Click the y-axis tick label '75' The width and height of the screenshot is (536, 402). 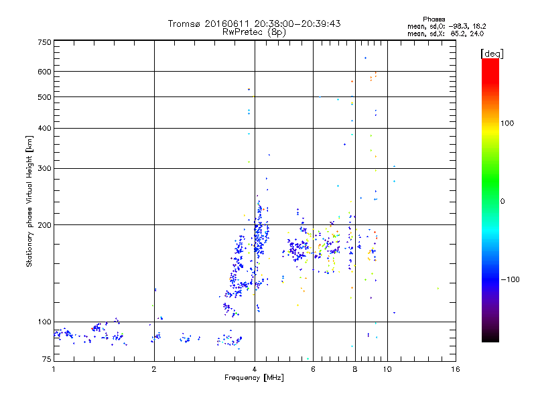pos(47,359)
